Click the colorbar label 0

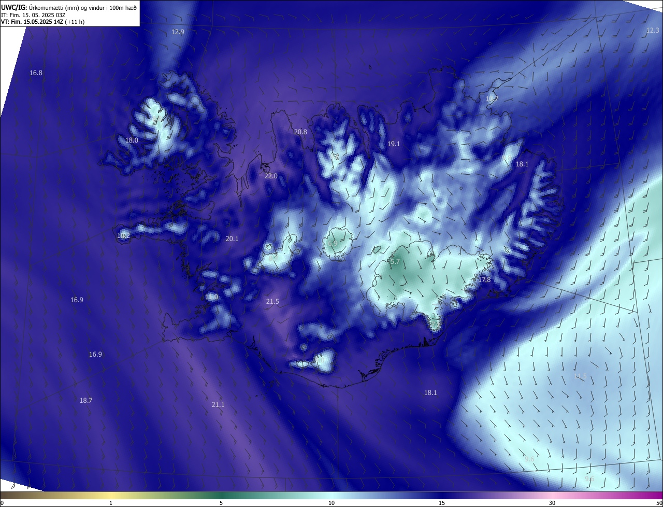(2, 503)
